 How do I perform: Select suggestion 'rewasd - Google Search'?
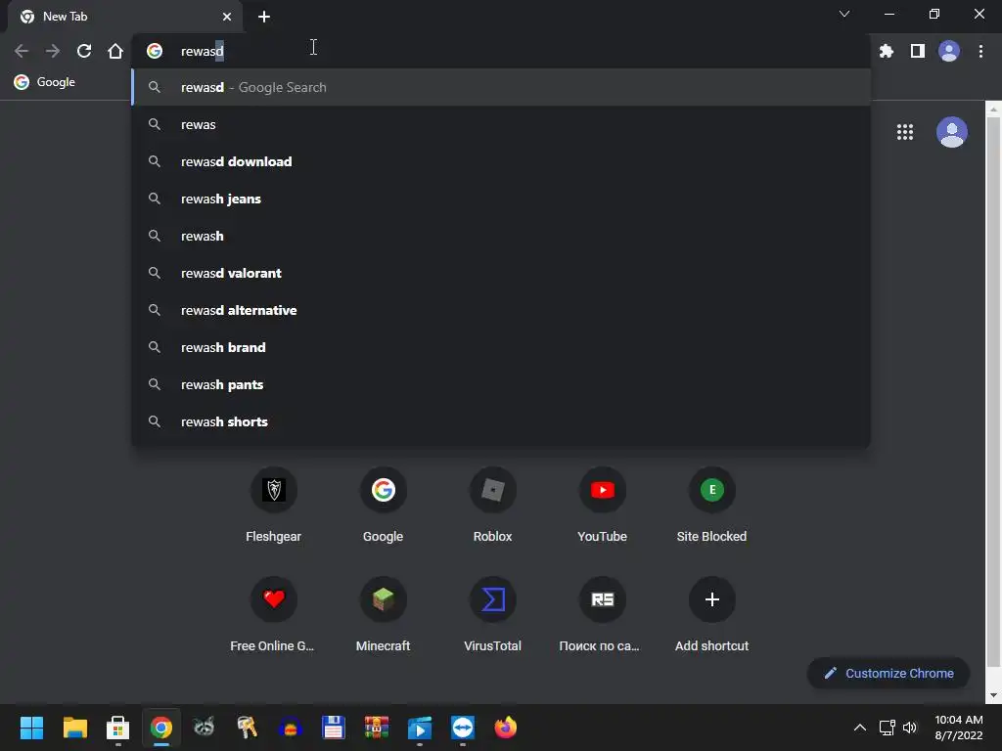(501, 87)
